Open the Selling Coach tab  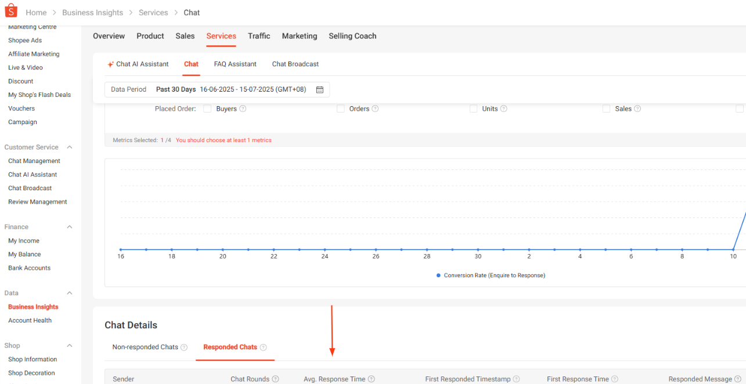point(352,36)
